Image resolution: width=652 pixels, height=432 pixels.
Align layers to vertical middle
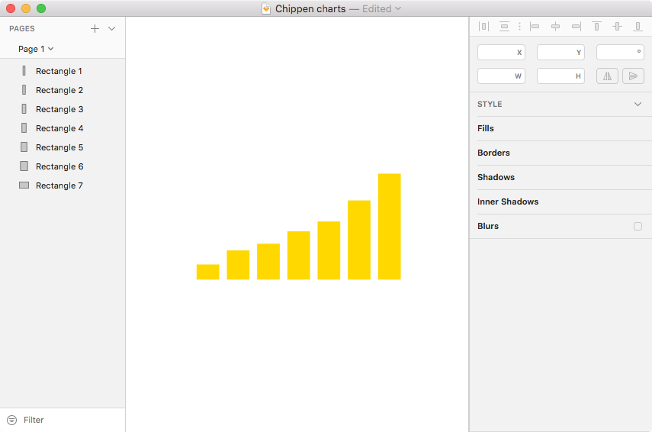617,27
